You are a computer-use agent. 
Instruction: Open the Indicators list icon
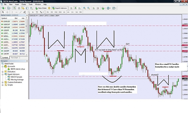coord(103,8)
